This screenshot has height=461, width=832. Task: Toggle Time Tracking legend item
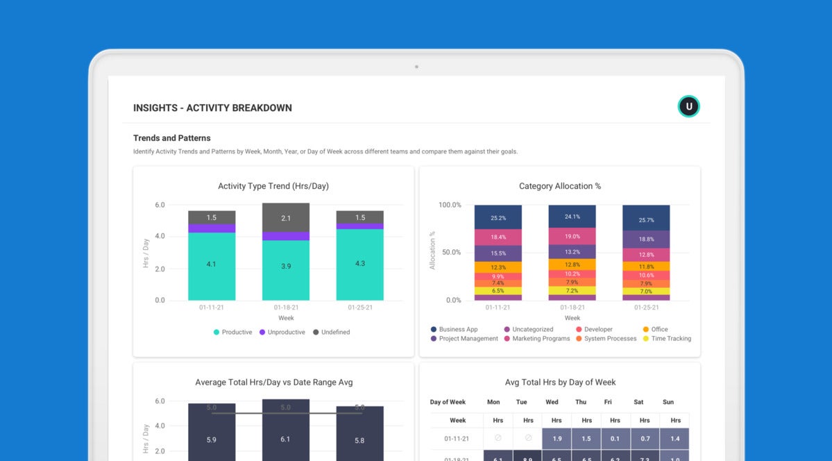tap(667, 339)
